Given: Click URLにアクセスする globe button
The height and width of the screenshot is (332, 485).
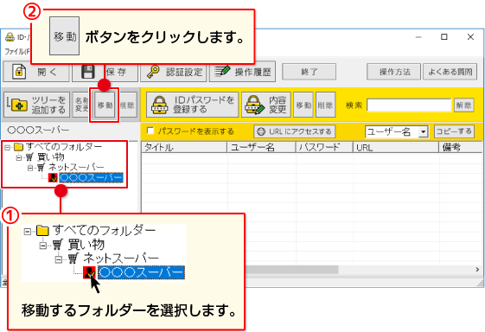Looking at the screenshot, I should pos(295,131).
